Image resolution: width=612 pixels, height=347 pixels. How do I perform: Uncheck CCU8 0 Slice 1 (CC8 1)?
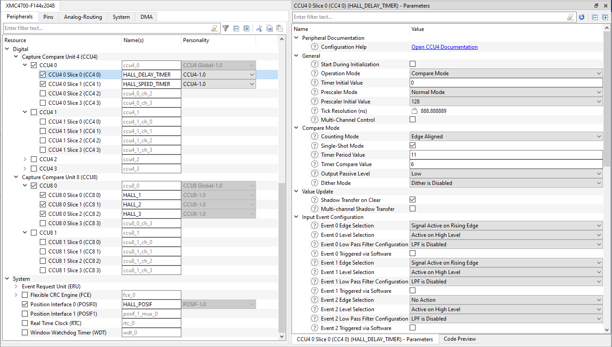[x=43, y=205]
